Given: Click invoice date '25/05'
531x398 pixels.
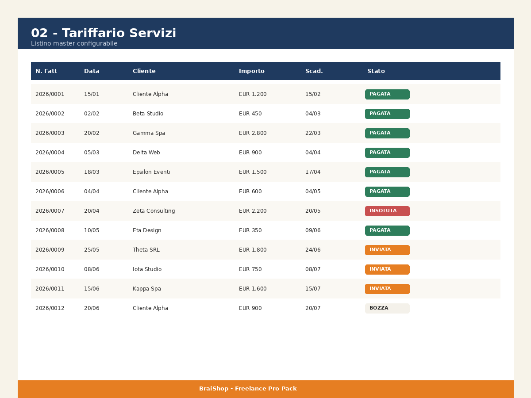Looking at the screenshot, I should 92,250.
